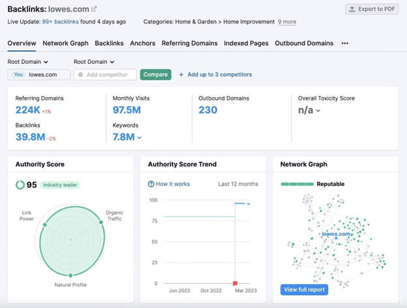Viewport: 407px width, 308px height.
Task: Click the Industry leader badge
Action: (x=60, y=185)
